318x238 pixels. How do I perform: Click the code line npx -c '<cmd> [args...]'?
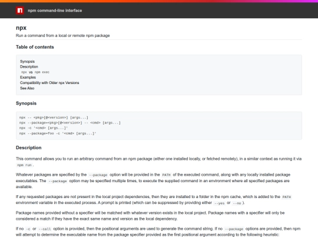point(44,128)
